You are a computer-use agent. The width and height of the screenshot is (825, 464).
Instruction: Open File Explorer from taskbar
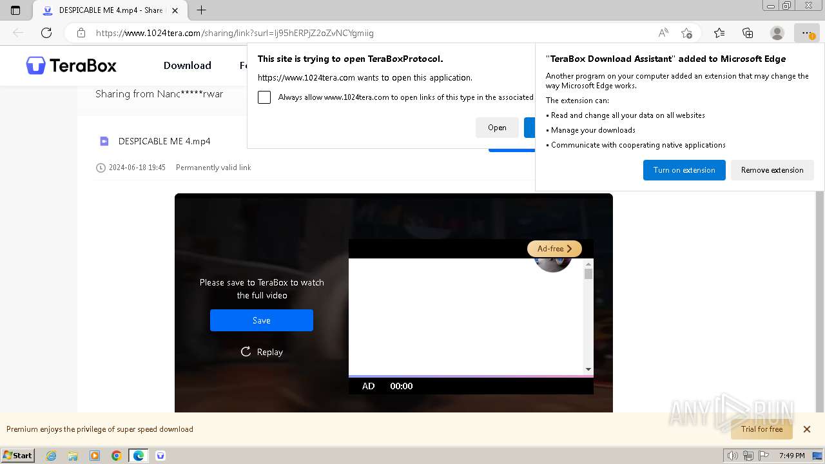(x=73, y=456)
